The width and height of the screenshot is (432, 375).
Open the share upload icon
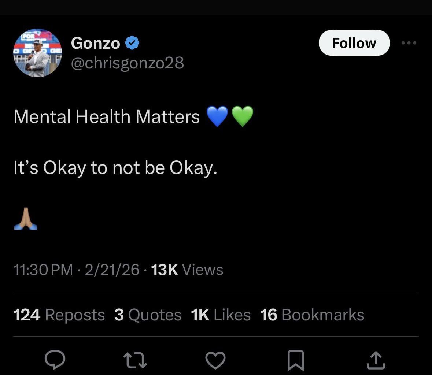[x=376, y=360]
